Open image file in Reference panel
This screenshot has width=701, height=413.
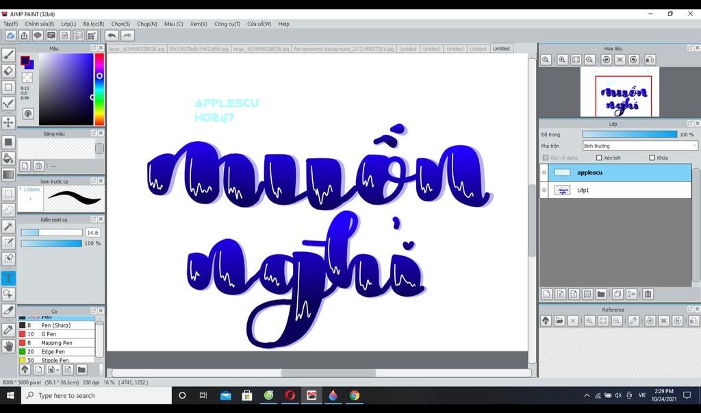point(559,321)
